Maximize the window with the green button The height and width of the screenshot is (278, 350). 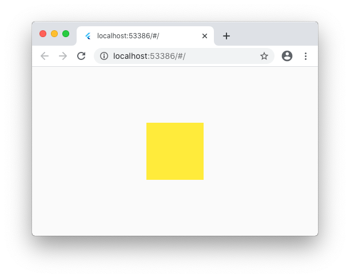pos(66,34)
